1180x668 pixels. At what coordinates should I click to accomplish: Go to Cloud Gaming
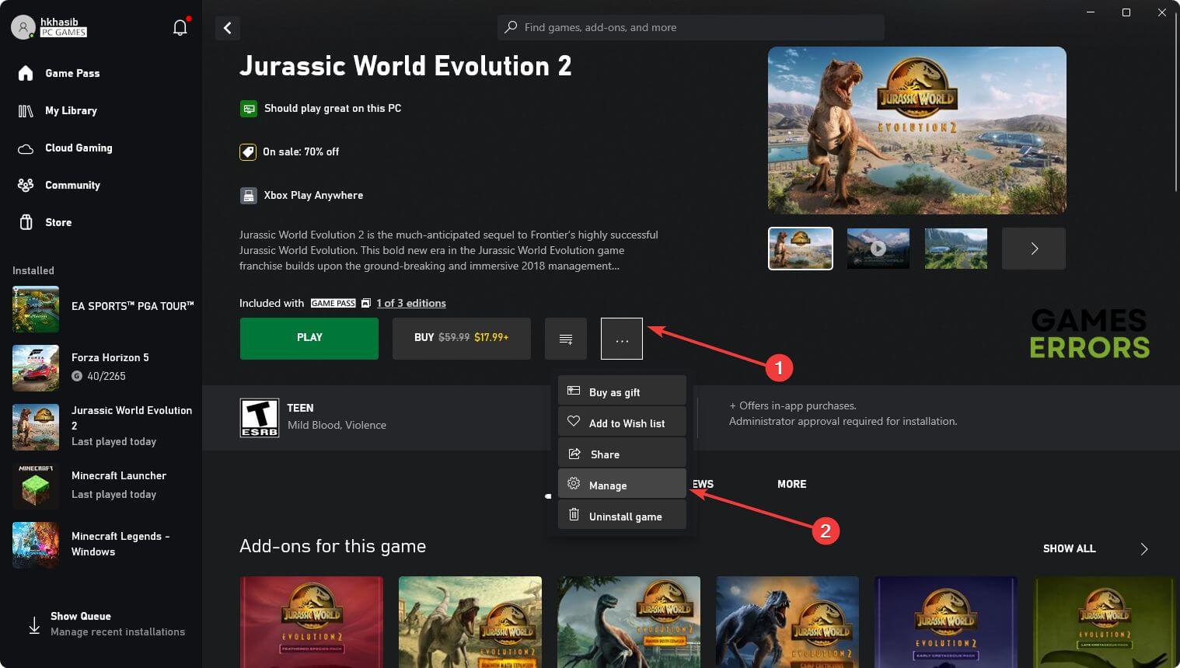(x=78, y=148)
